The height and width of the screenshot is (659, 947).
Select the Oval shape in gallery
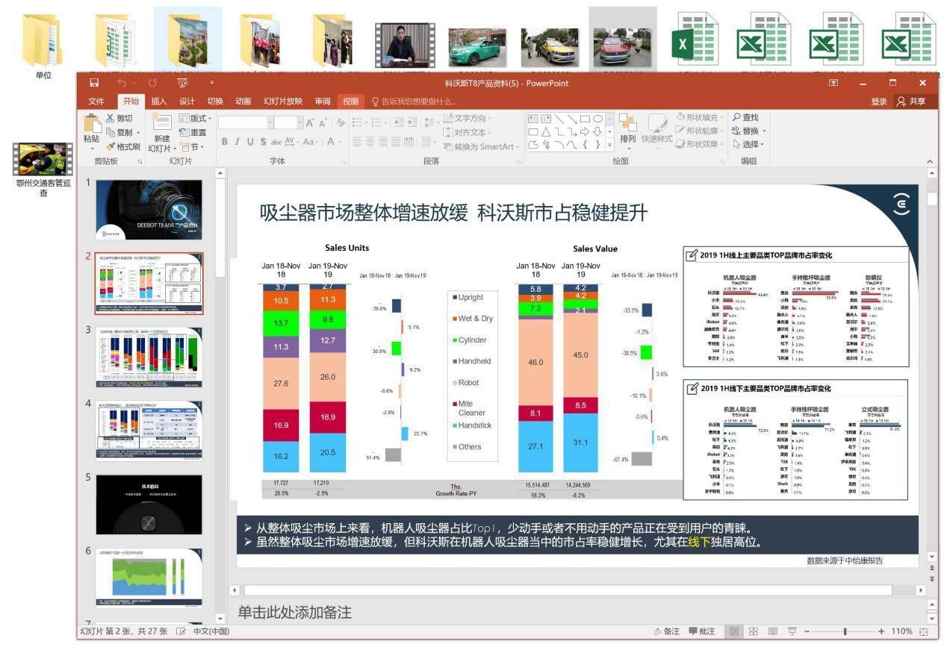(598, 119)
